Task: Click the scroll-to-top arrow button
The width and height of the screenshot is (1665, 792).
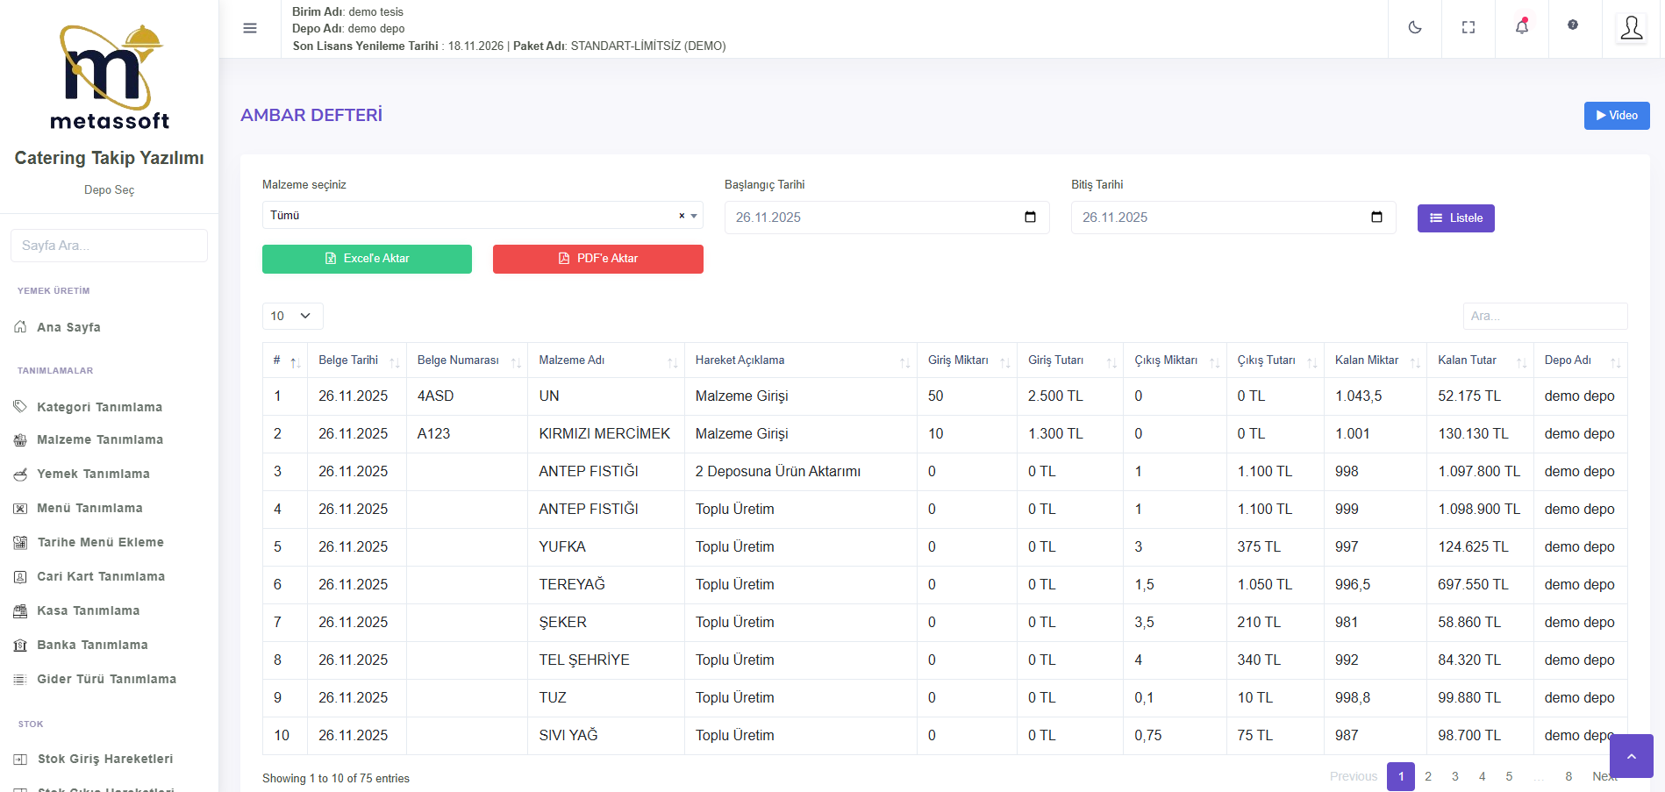Action: pyautogui.click(x=1631, y=756)
